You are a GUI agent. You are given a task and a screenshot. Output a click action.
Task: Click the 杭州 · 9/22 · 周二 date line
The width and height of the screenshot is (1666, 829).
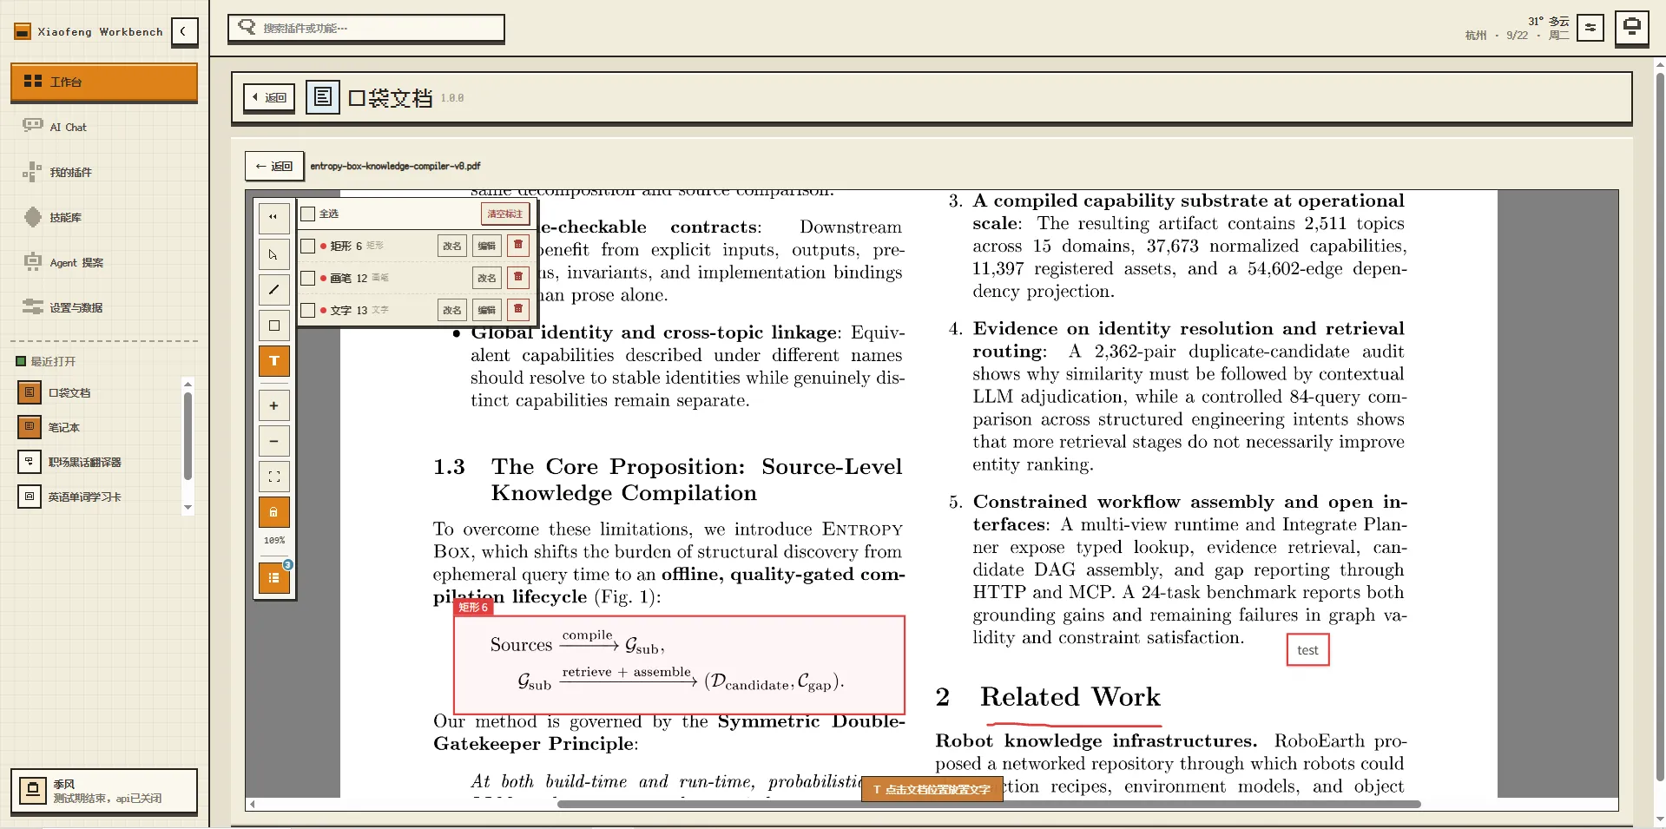[x=1517, y=36]
